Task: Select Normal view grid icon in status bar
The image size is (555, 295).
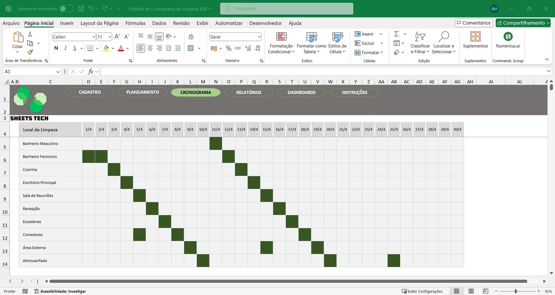Action: [456, 291]
